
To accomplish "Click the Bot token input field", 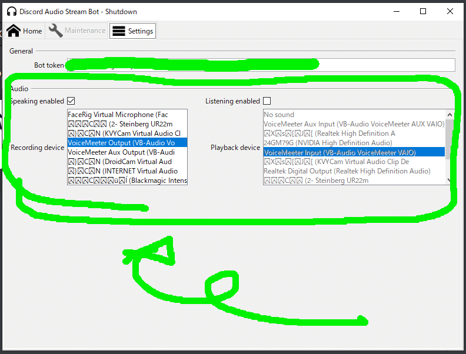I will (261, 65).
